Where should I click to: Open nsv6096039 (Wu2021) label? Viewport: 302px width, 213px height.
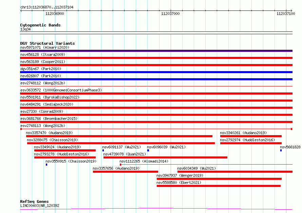[x=166, y=147]
